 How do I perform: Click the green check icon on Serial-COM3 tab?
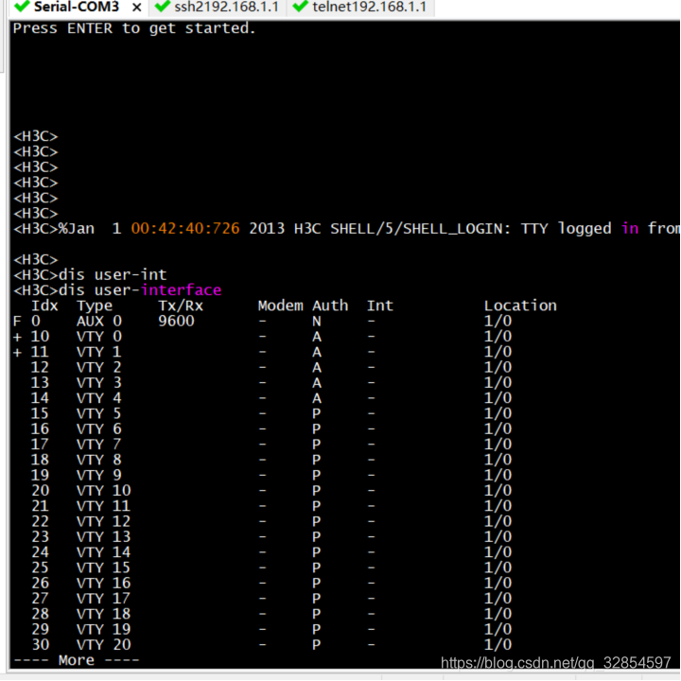coord(22,7)
